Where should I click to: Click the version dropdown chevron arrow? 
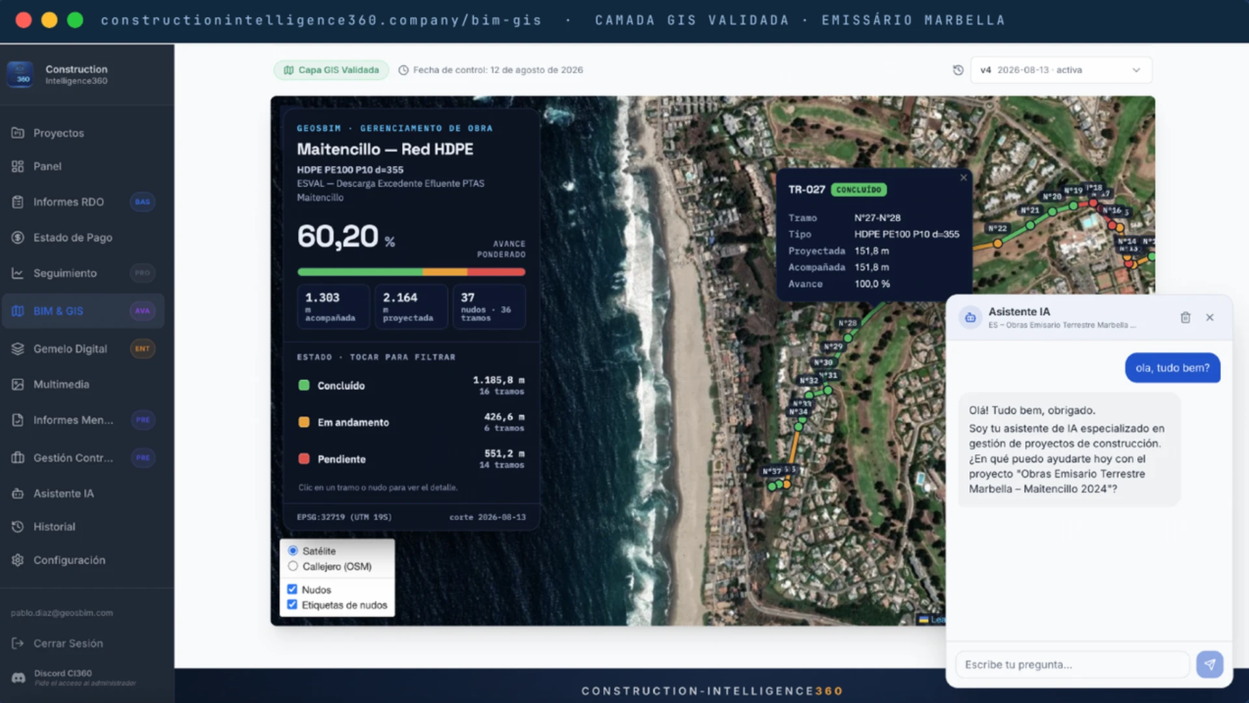[1136, 70]
